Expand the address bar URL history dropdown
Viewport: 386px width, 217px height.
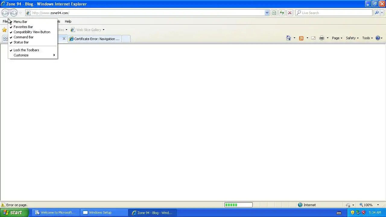(267, 13)
